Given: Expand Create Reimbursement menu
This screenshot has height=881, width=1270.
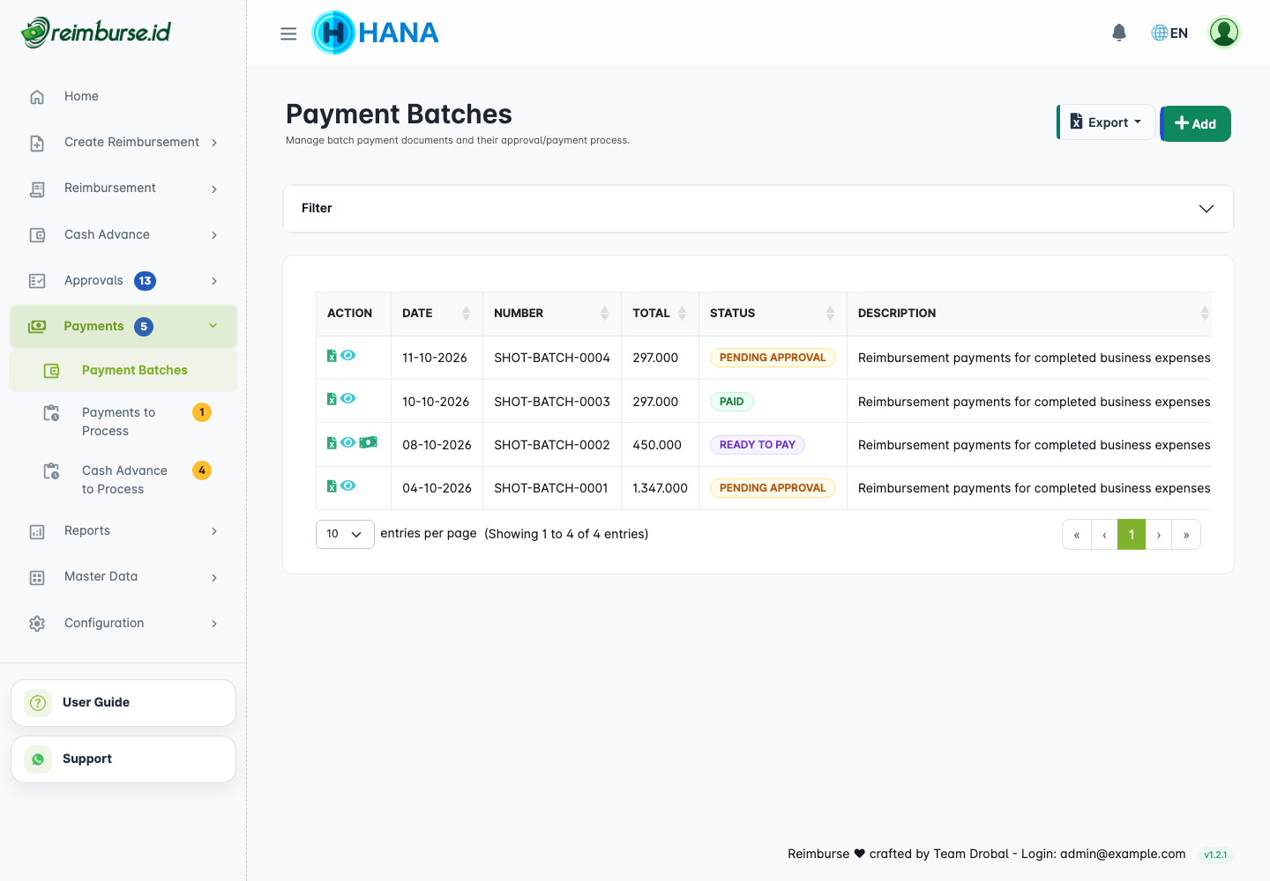Looking at the screenshot, I should tap(123, 142).
